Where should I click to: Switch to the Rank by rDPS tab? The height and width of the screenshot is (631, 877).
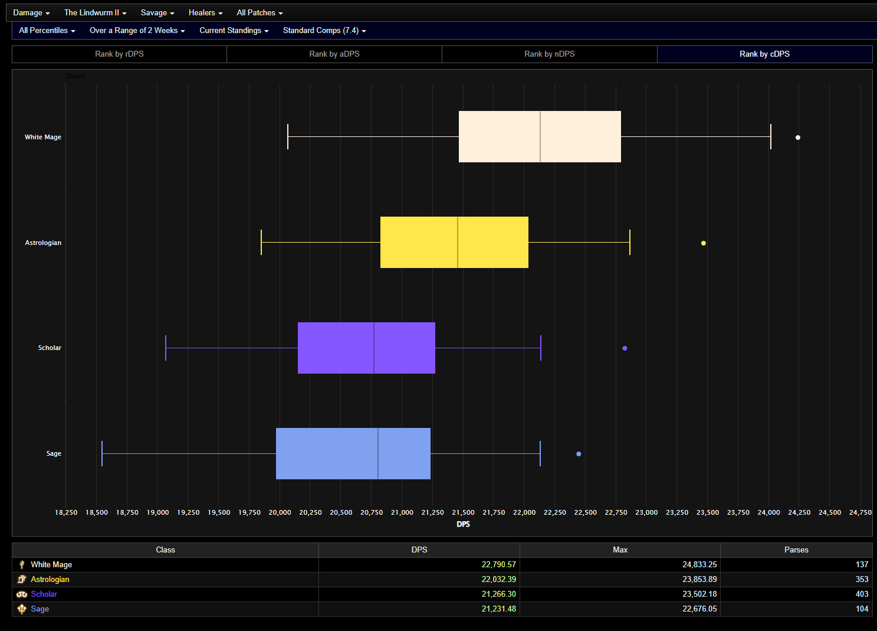[120, 54]
